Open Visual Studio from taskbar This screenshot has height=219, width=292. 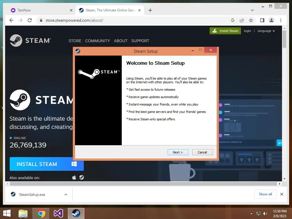click(x=58, y=213)
